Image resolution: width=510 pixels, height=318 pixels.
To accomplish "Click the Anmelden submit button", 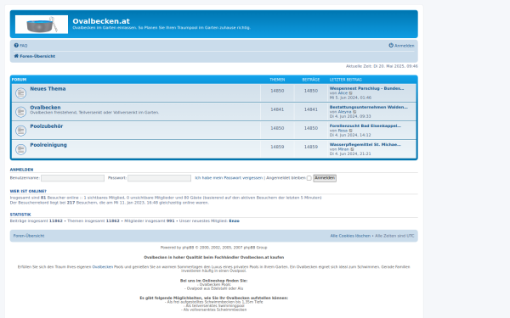I will pos(325,178).
